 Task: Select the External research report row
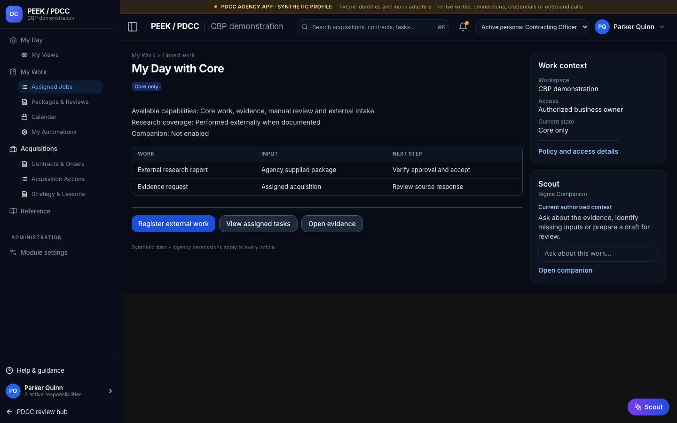[x=327, y=170]
